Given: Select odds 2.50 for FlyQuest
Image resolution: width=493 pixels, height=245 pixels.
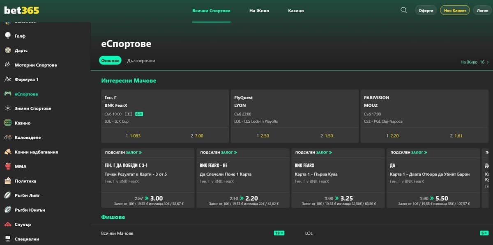Looking at the screenshot, I should click(263, 135).
